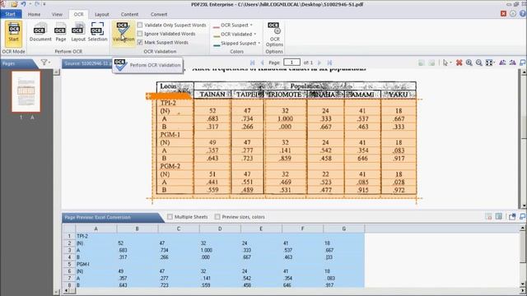Go to the next page
Viewport: 527px width, 296px height.
click(x=319, y=62)
